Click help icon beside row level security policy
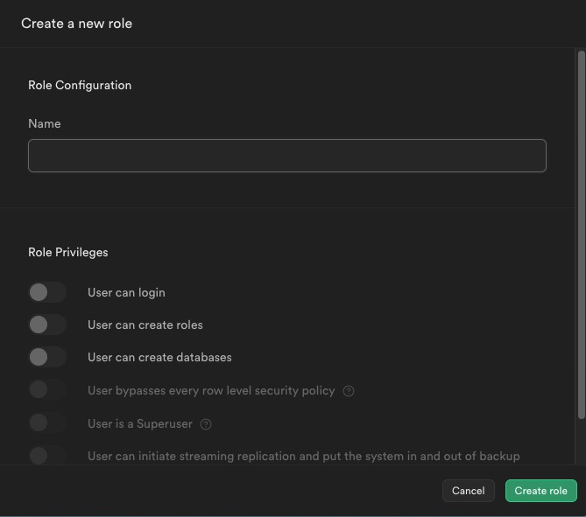The image size is (586, 517). [349, 391]
